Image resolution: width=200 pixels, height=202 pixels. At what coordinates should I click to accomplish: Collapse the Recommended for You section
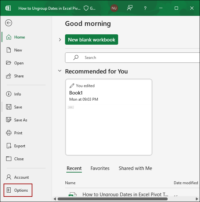[60, 71]
